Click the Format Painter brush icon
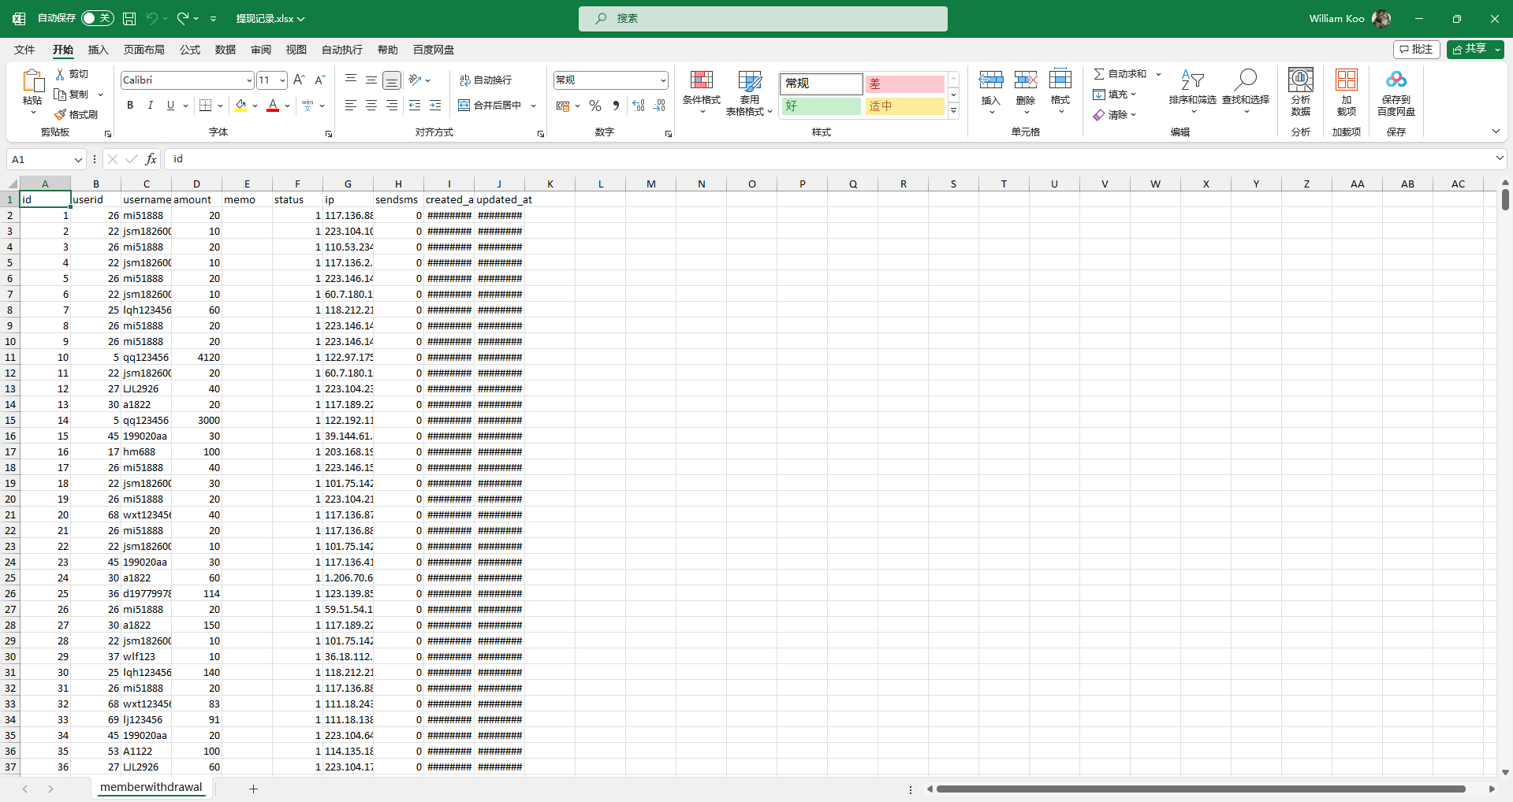 (x=60, y=115)
